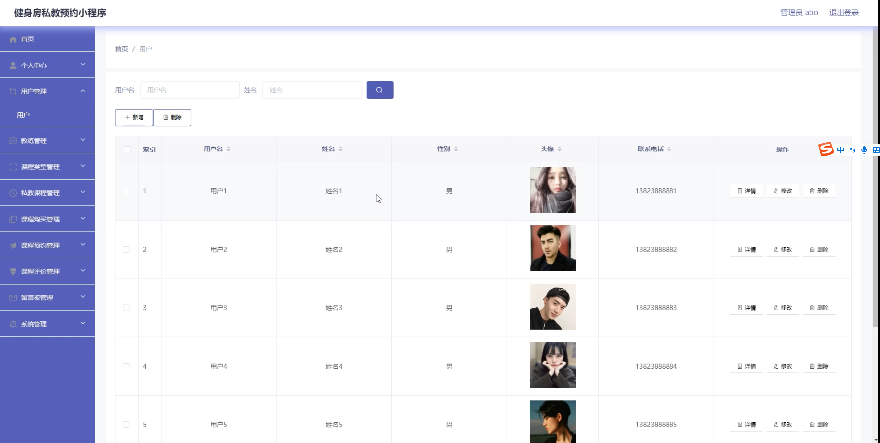
Task: Click the copy icon beside 课程购买管理
Action: tap(13, 219)
